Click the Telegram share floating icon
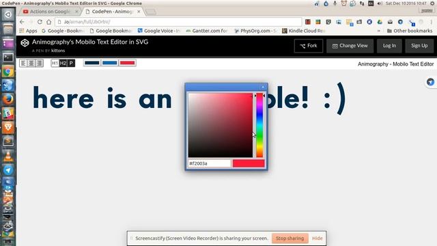The image size is (437, 246). pos(430,82)
